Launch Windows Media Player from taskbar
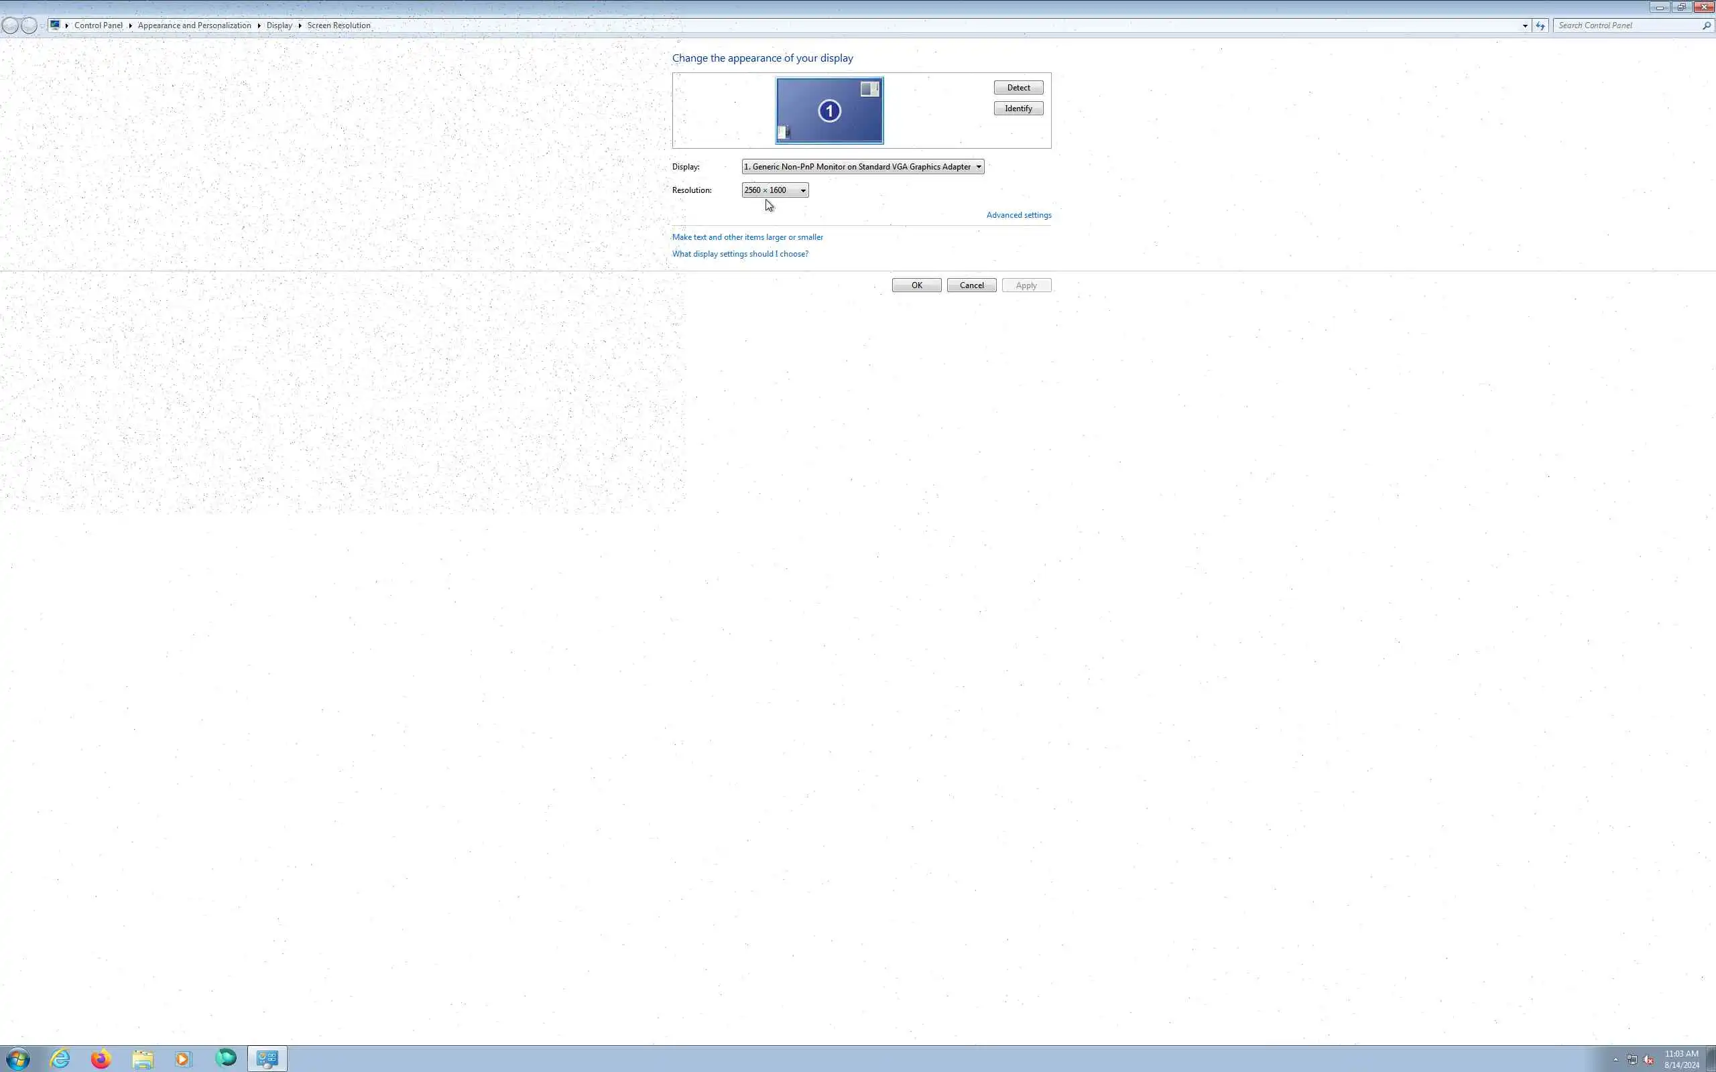Screen dimensions: 1716x1072 pos(183,1059)
